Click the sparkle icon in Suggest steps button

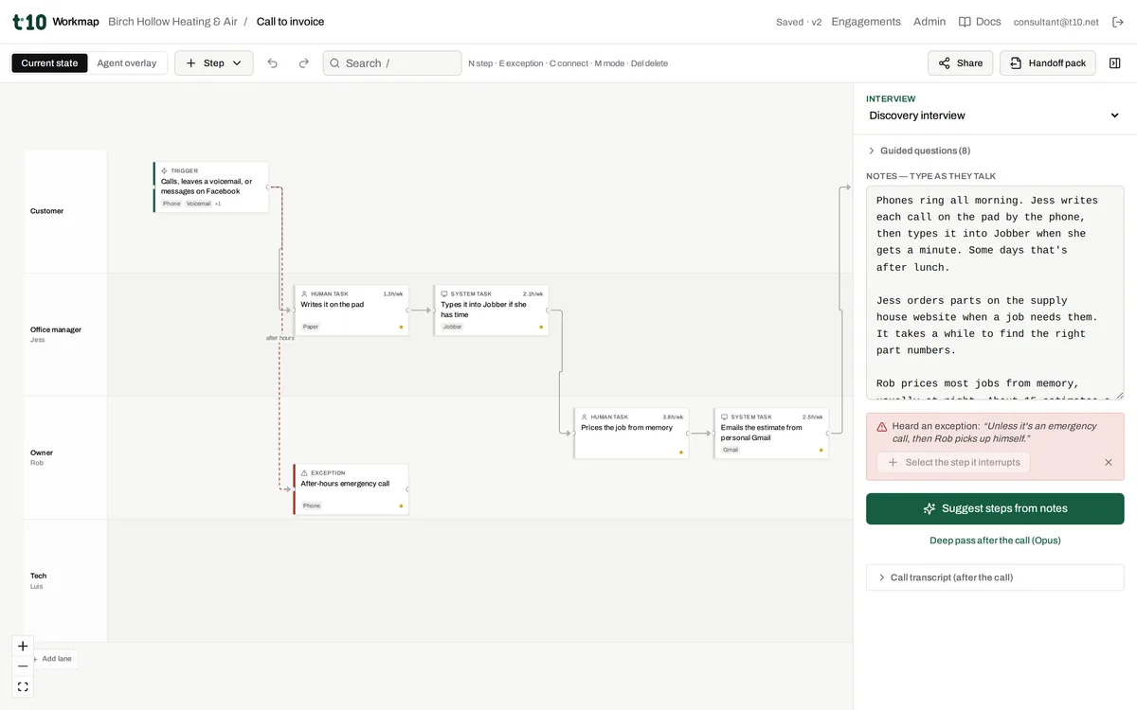929,508
